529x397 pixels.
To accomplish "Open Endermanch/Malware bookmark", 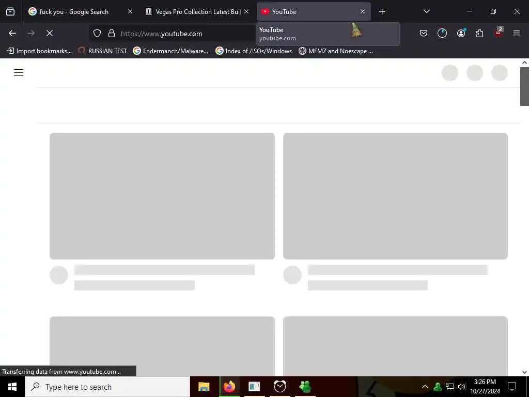I will (x=170, y=51).
